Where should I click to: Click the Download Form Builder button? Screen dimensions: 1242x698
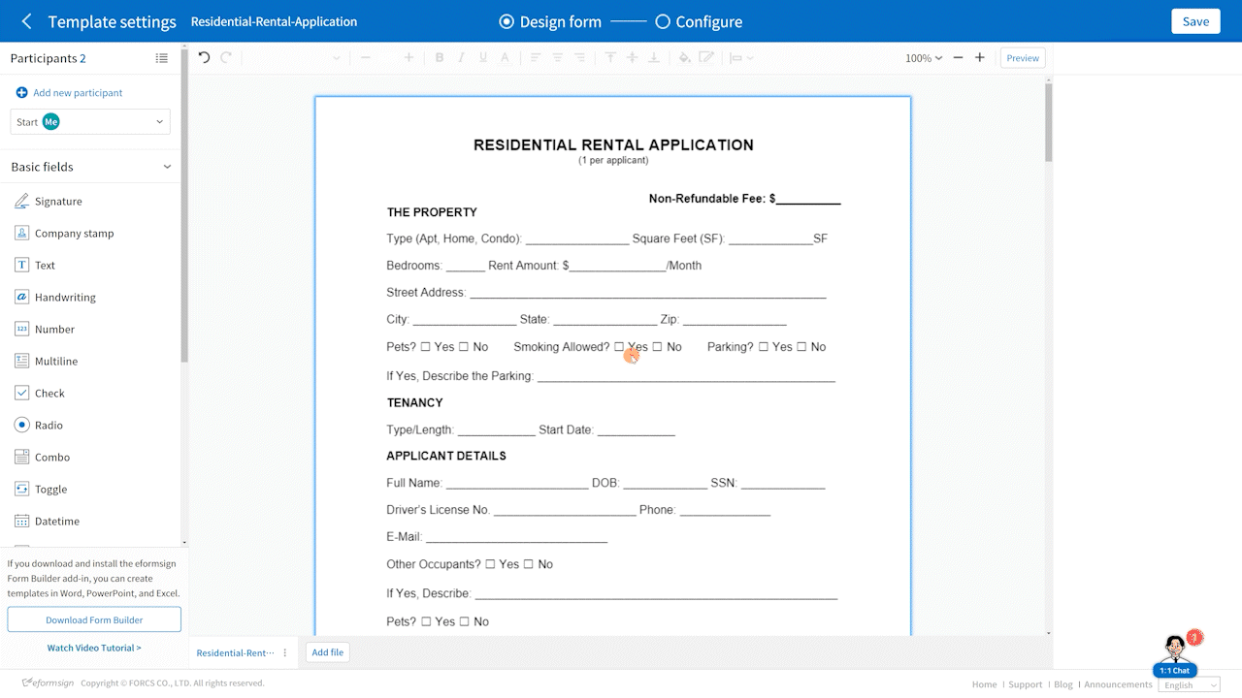[x=94, y=619]
